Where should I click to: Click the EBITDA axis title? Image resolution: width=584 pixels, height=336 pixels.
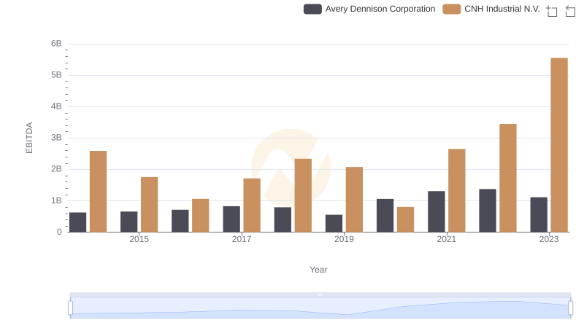pos(29,138)
